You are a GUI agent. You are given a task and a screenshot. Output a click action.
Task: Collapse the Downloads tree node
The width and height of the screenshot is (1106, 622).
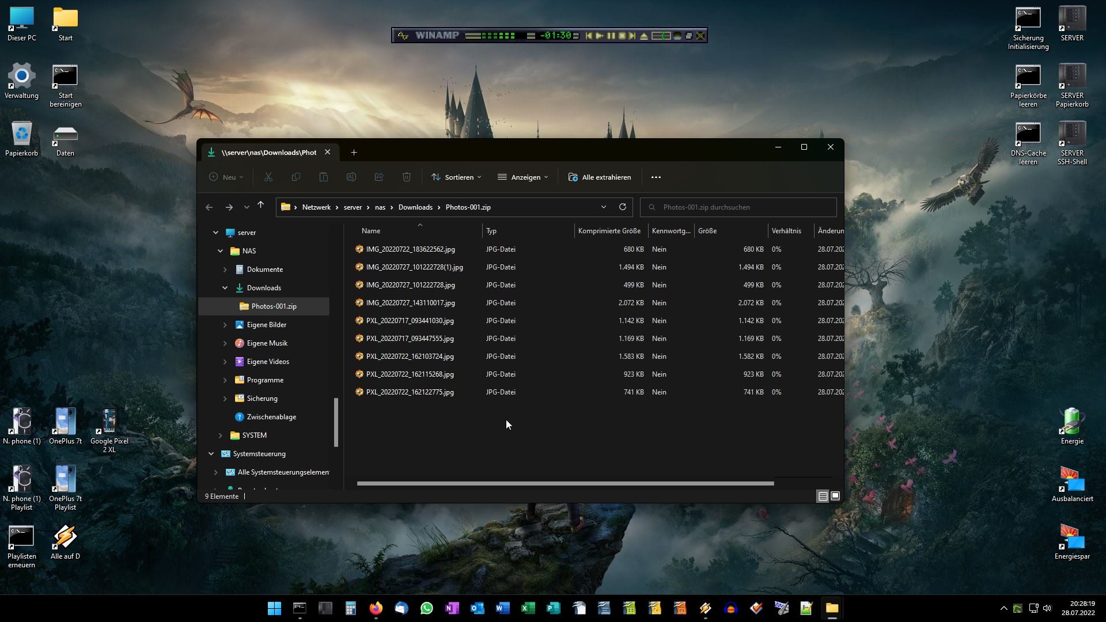(x=225, y=288)
